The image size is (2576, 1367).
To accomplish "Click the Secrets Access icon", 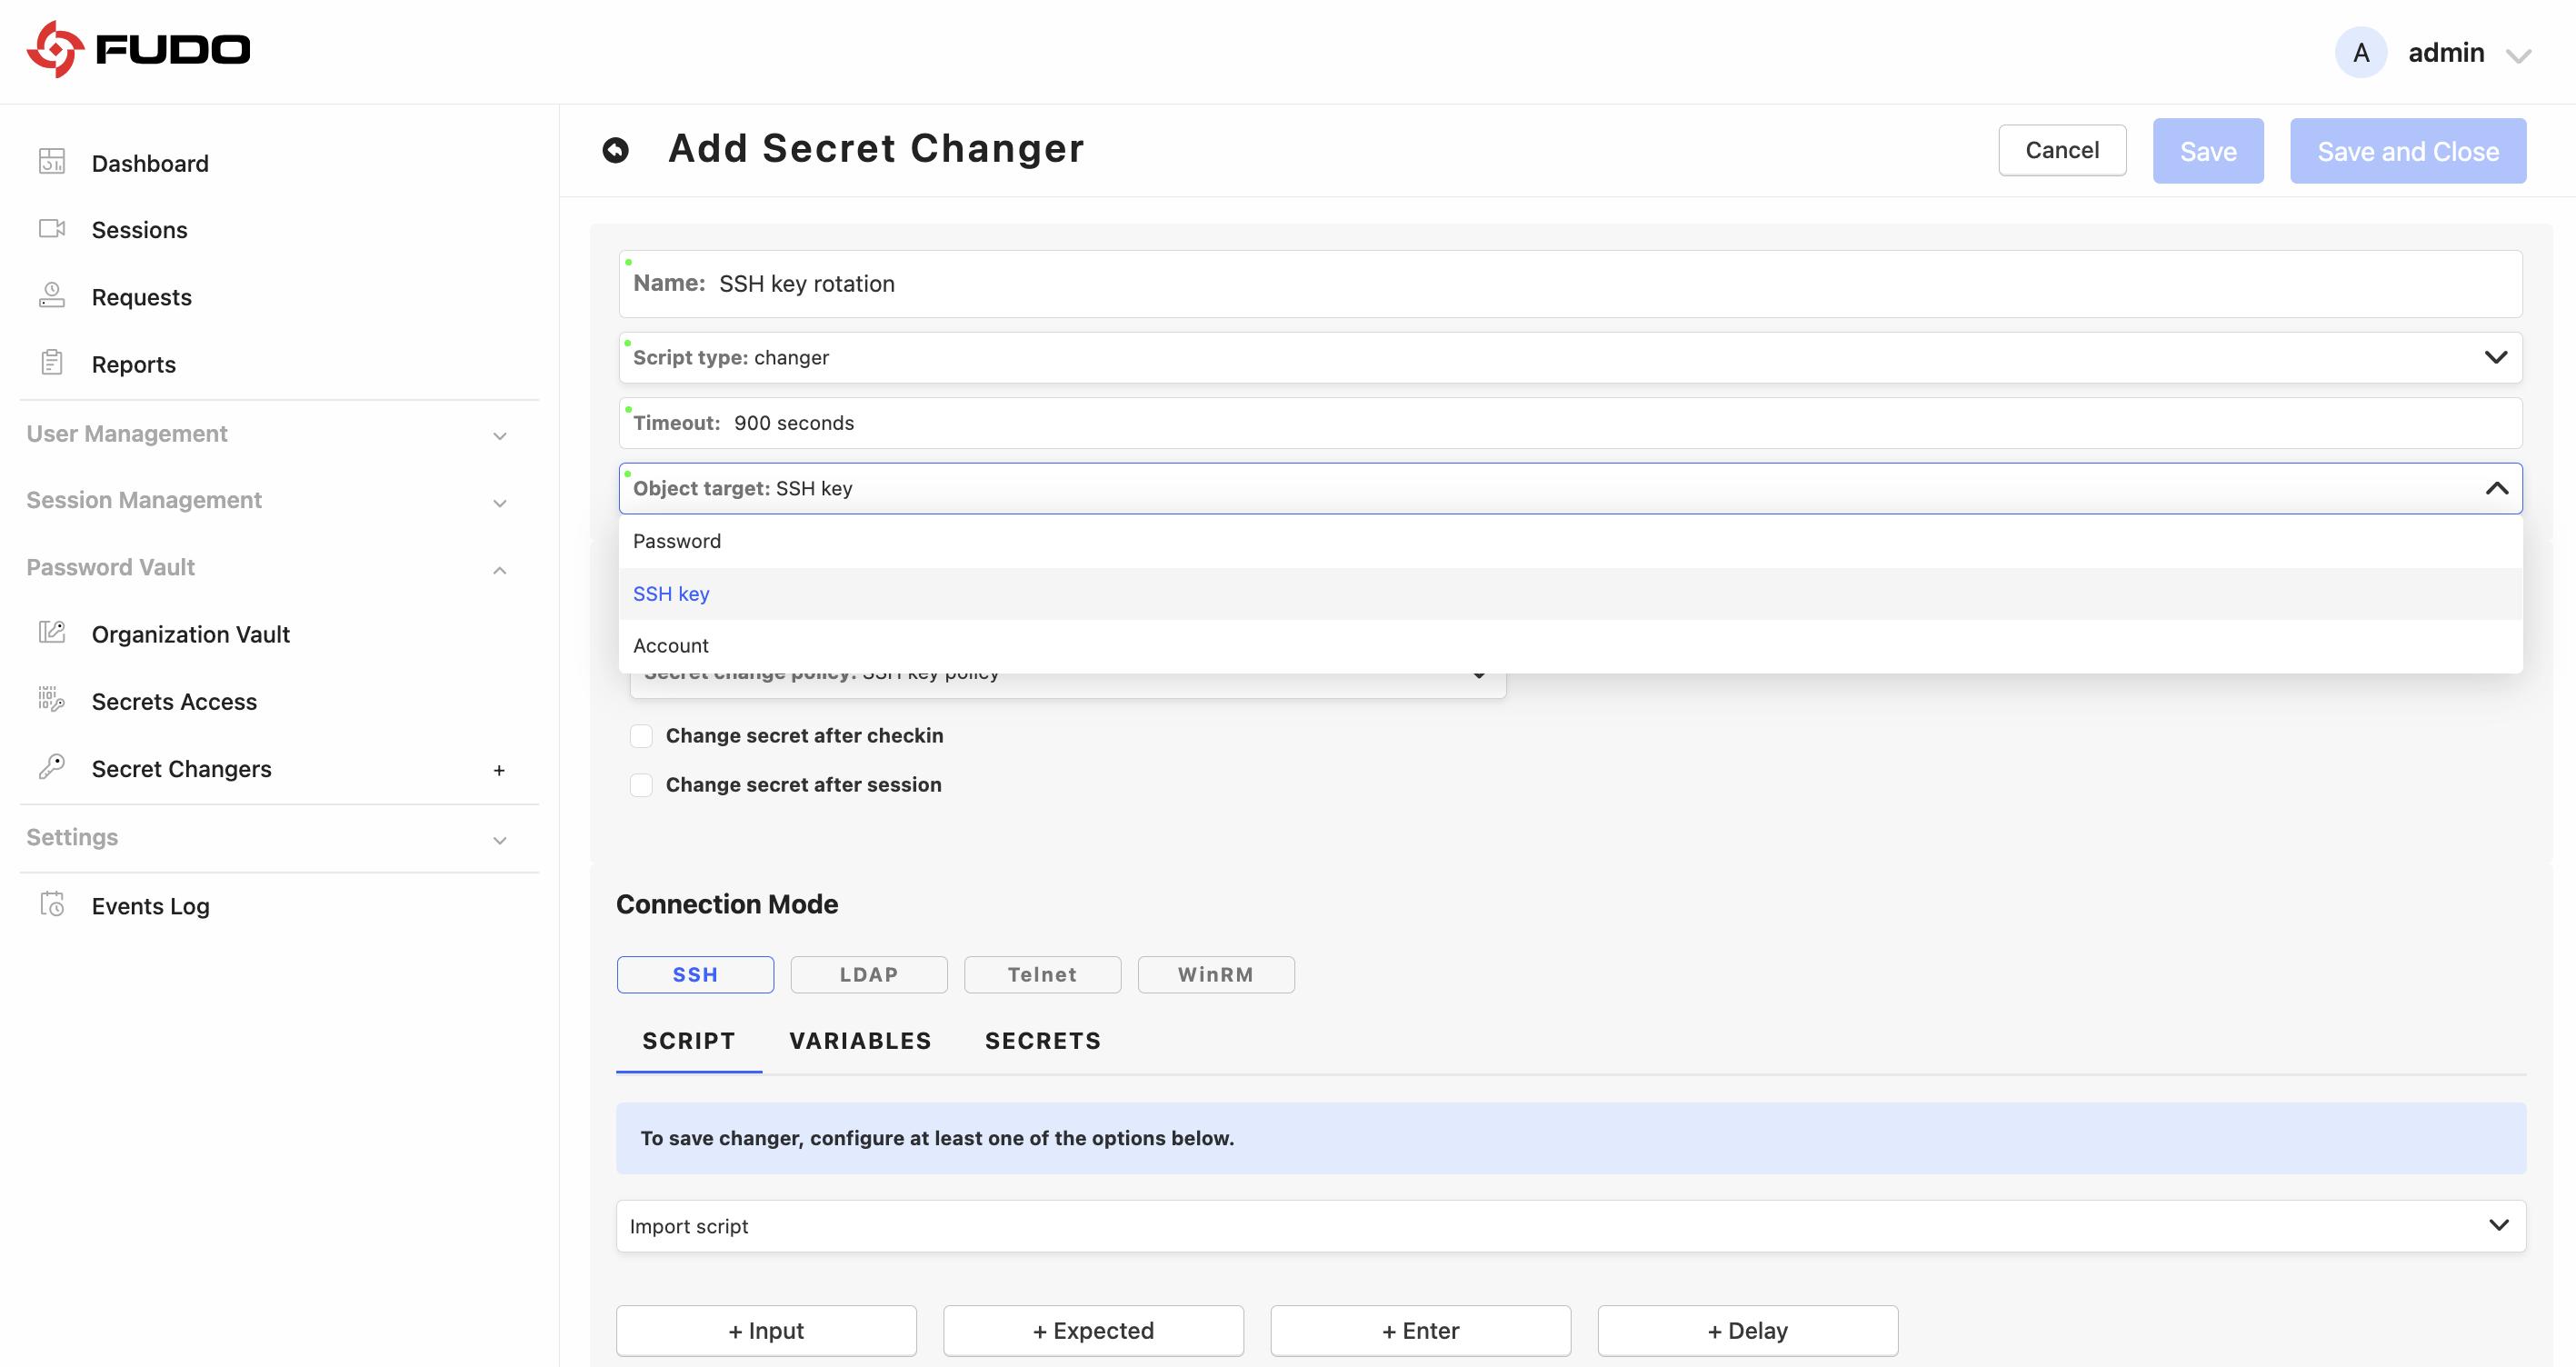I will click(x=52, y=700).
